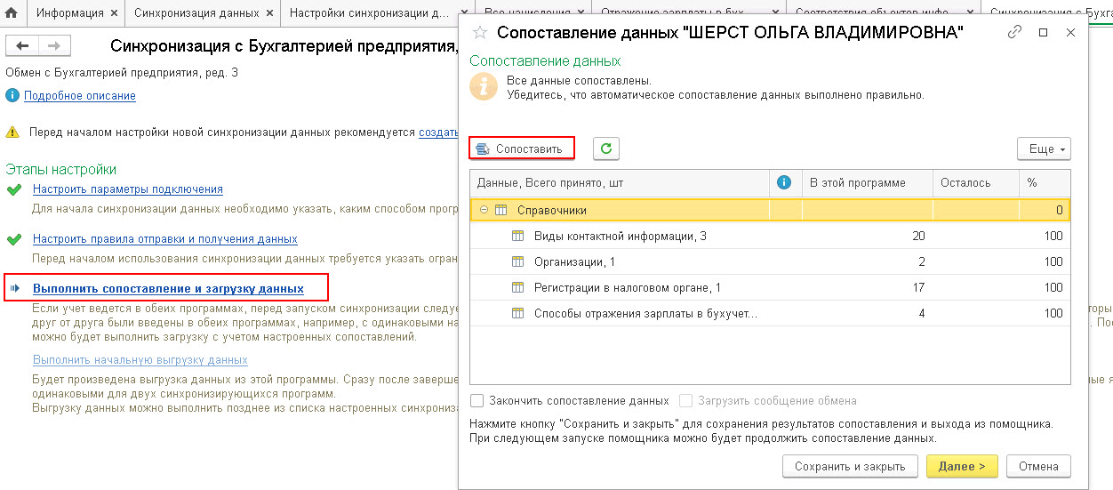Screen dimensions: 1113x490
Task: Click the yellow Далее button
Action: pos(962,466)
